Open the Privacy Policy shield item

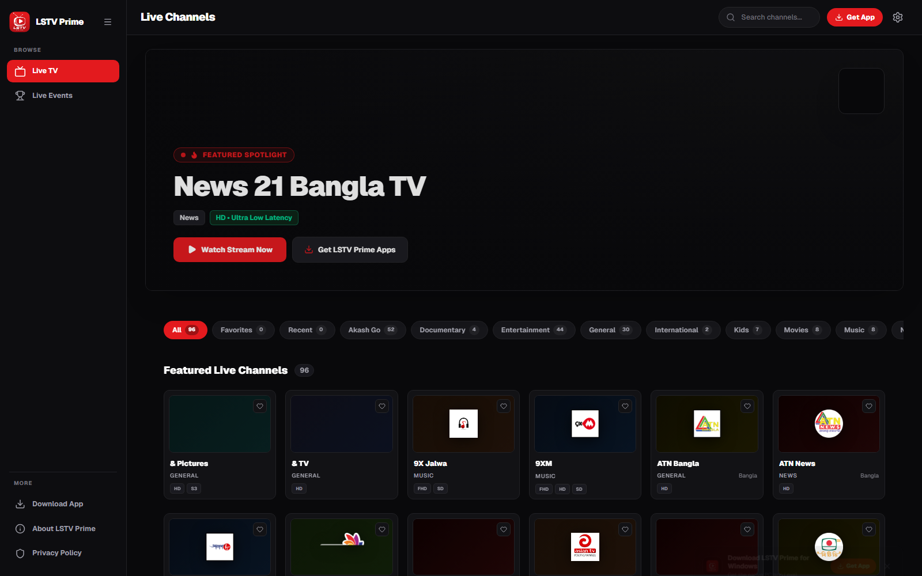pos(63,553)
